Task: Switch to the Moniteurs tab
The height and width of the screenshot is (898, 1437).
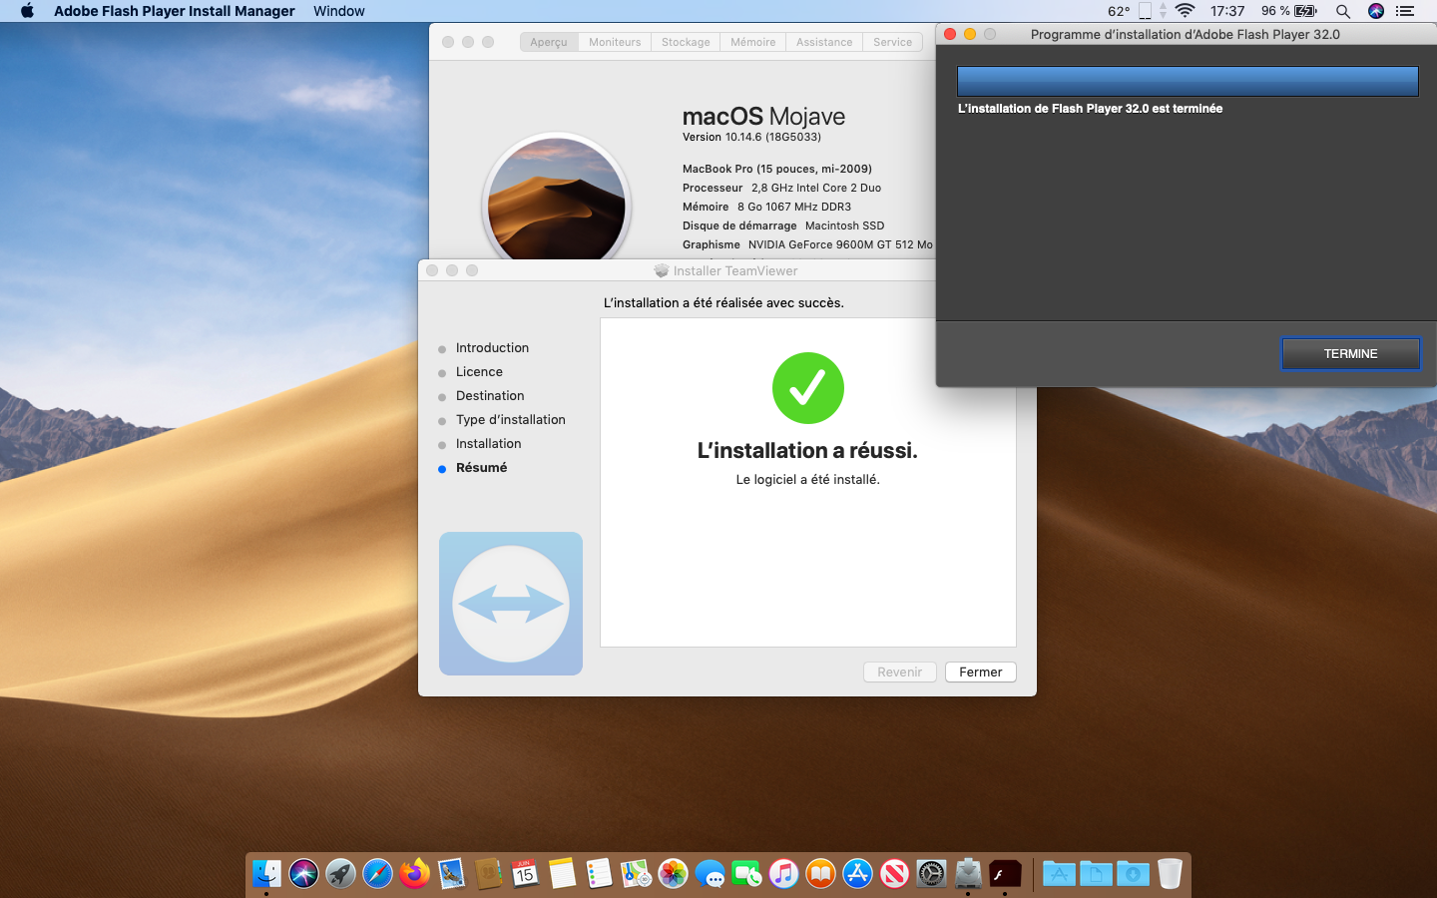Action: 615,42
